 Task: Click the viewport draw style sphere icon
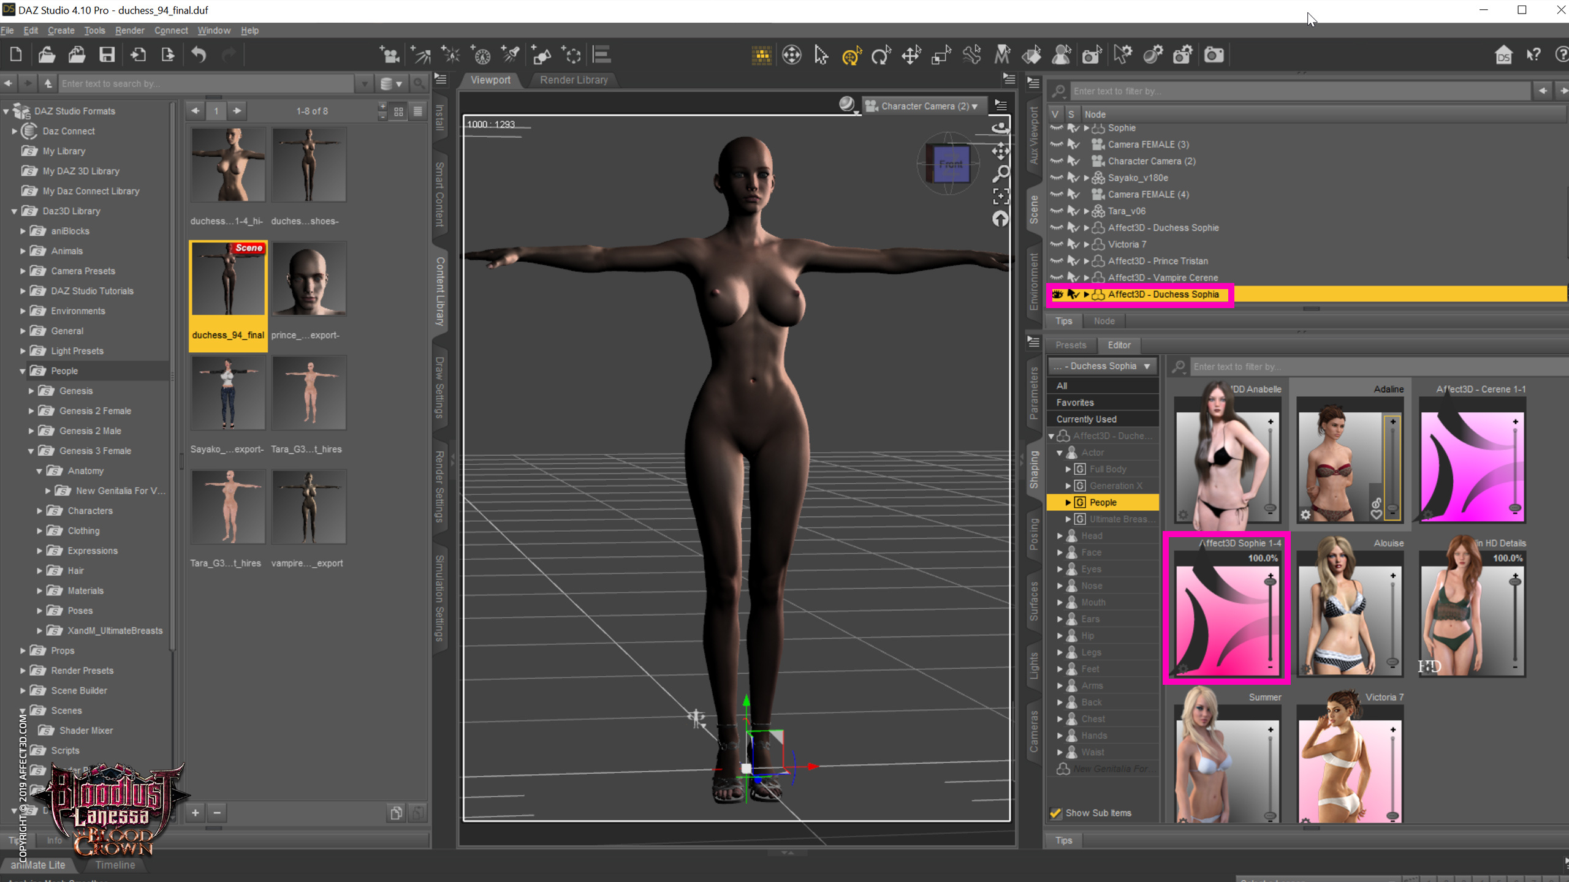click(x=848, y=105)
